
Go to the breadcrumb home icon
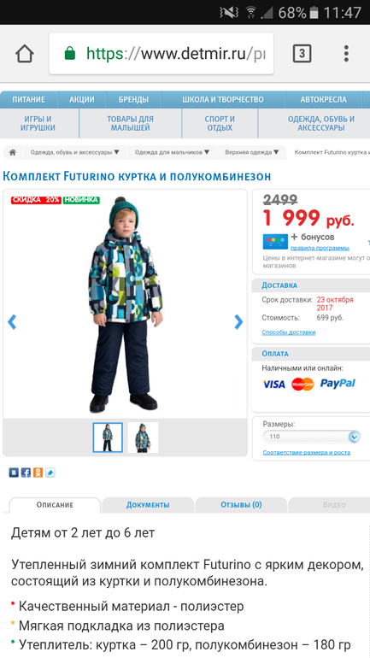13,152
